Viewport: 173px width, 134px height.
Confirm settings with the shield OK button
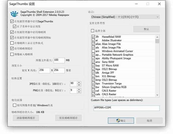tap(121, 121)
